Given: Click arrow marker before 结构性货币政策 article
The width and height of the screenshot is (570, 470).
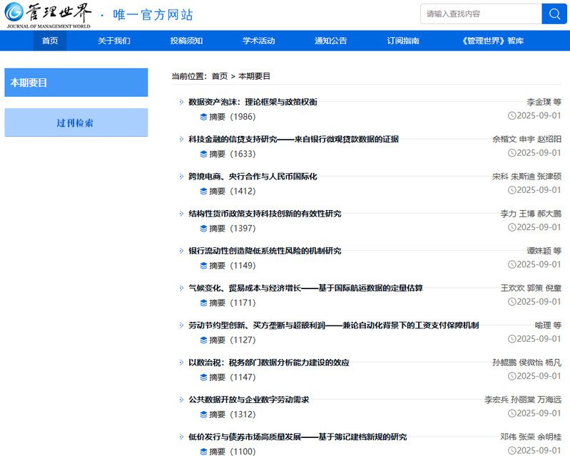Looking at the screenshot, I should tap(181, 214).
